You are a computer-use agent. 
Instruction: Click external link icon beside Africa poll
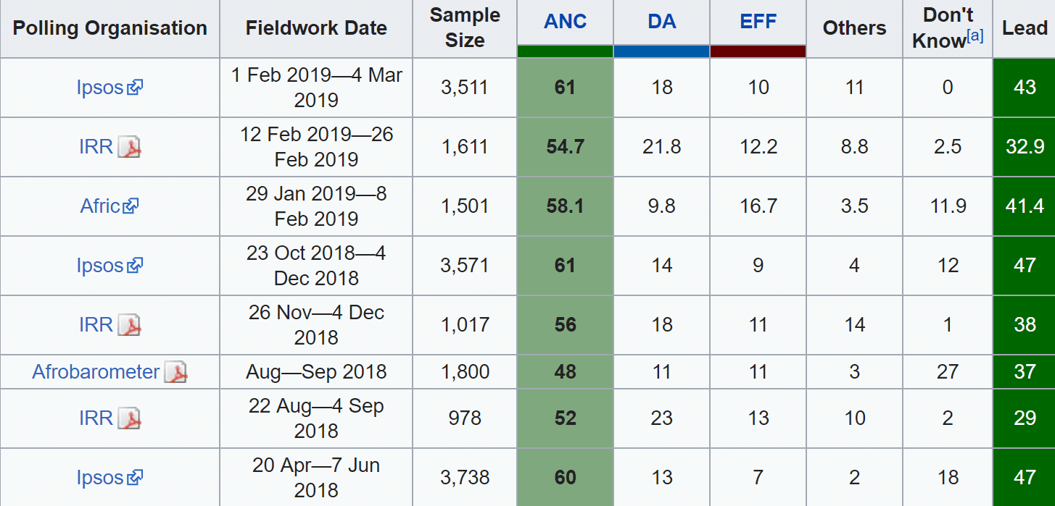[131, 206]
